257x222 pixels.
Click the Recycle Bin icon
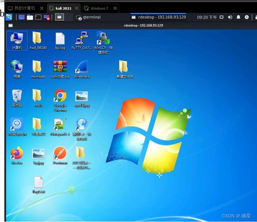(17, 98)
